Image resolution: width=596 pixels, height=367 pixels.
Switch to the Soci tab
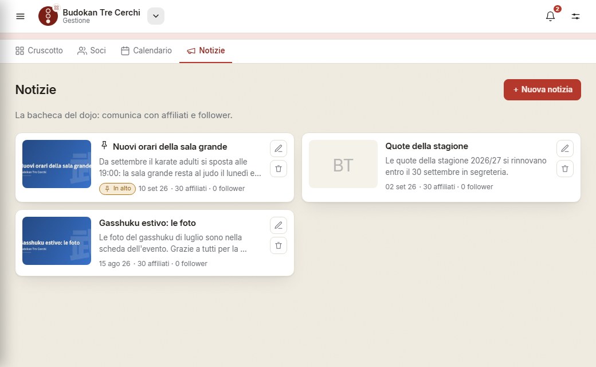(x=92, y=50)
